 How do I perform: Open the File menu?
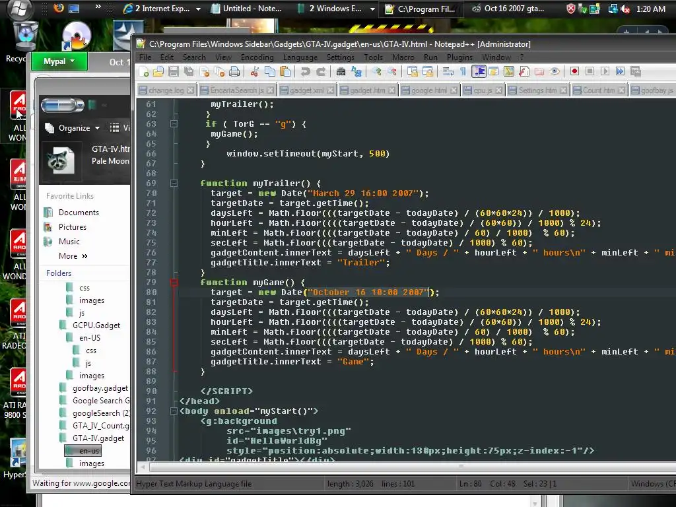[145, 57]
